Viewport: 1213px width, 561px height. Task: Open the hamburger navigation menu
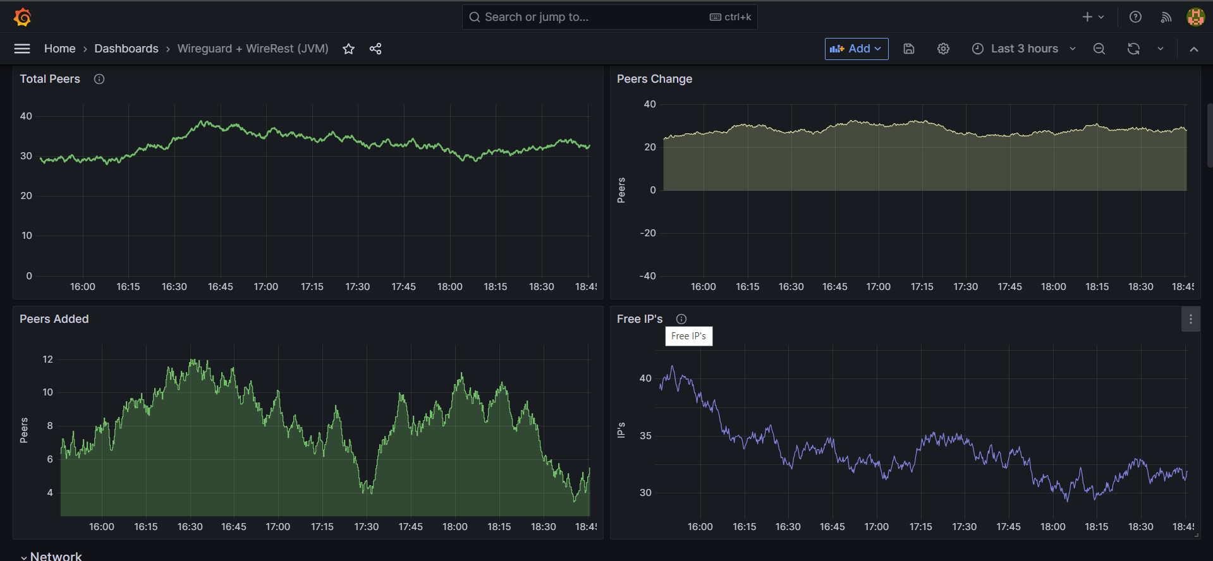[x=22, y=49]
